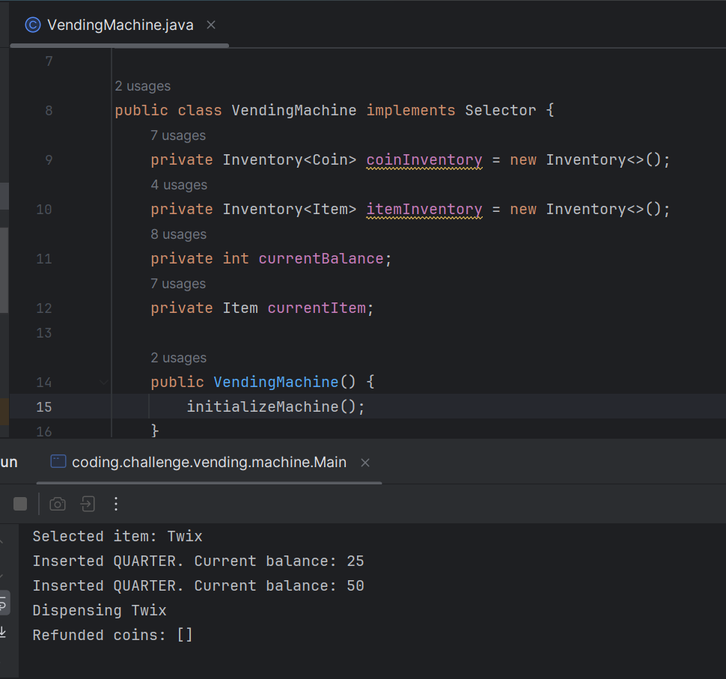Toggle soft-wrap in the console sidebar
This screenshot has width=726, height=679.
[3, 603]
